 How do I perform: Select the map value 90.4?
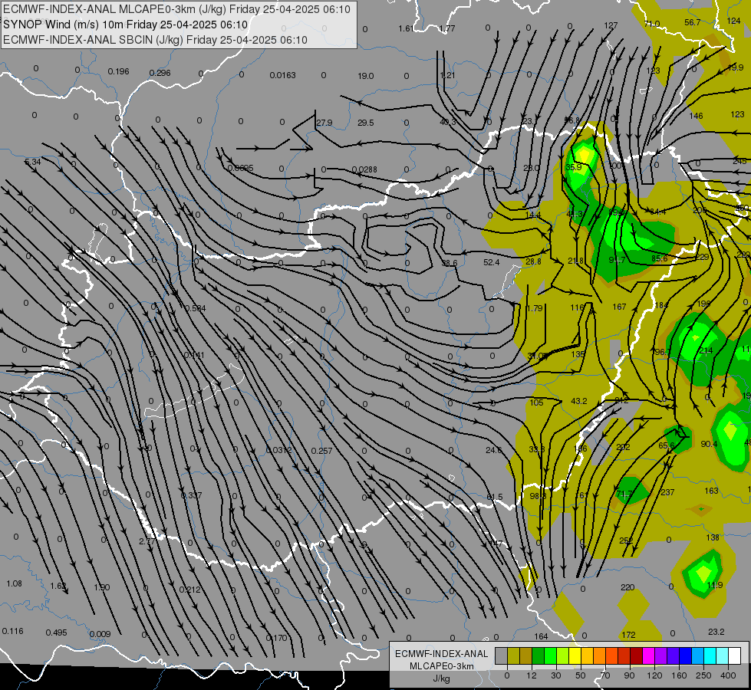(709, 444)
